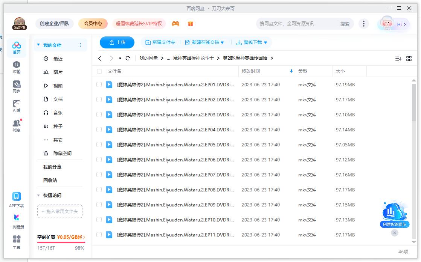
Task: Click the 创建你的团队 cloud widget
Action: coord(394,215)
